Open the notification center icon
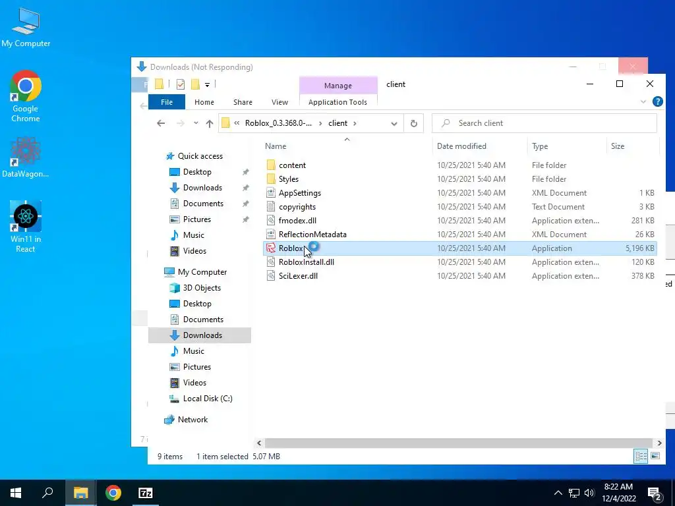The height and width of the screenshot is (506, 675). click(655, 493)
